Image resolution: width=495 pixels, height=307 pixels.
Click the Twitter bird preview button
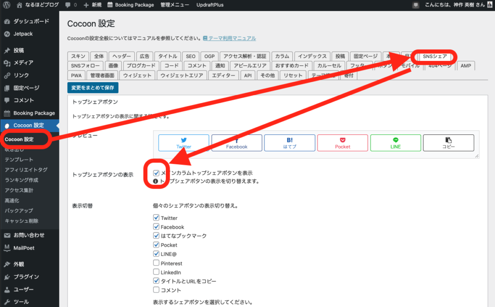(184, 143)
